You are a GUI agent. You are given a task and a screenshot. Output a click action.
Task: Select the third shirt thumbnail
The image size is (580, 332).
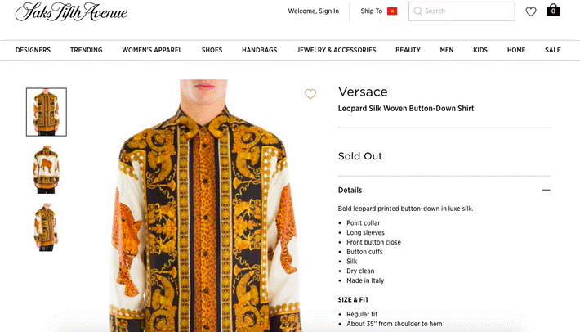tap(47, 227)
